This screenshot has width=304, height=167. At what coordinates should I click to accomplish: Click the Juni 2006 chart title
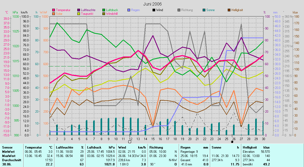tap(153, 4)
